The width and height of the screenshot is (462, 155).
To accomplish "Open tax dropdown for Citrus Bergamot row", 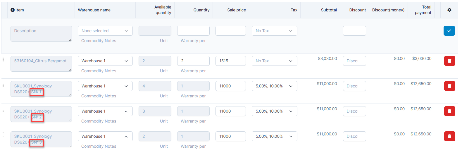I will pyautogui.click(x=274, y=61).
